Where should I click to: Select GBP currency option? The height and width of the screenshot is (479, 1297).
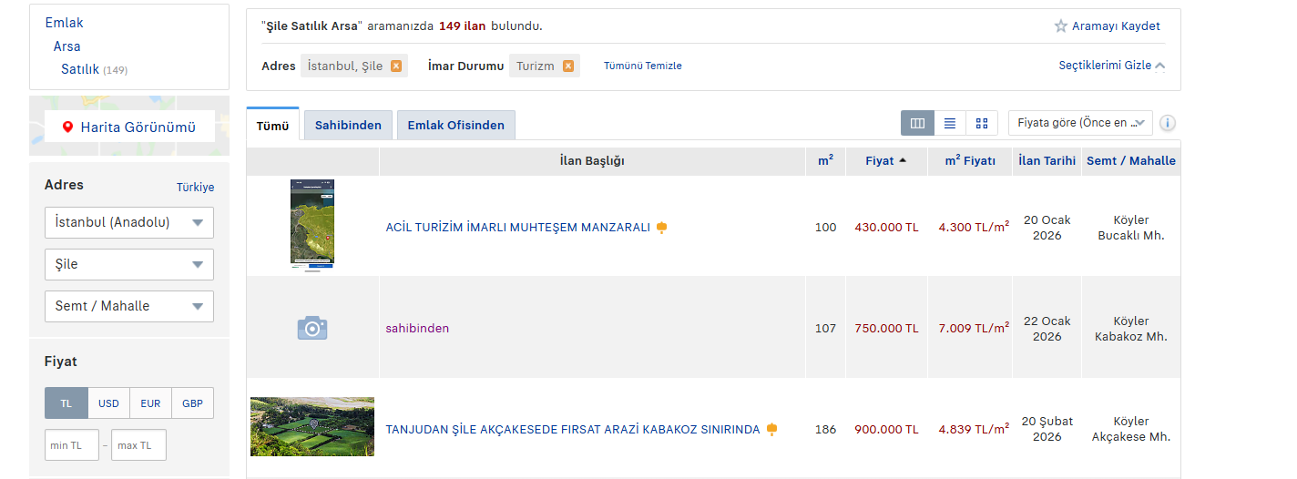[192, 403]
